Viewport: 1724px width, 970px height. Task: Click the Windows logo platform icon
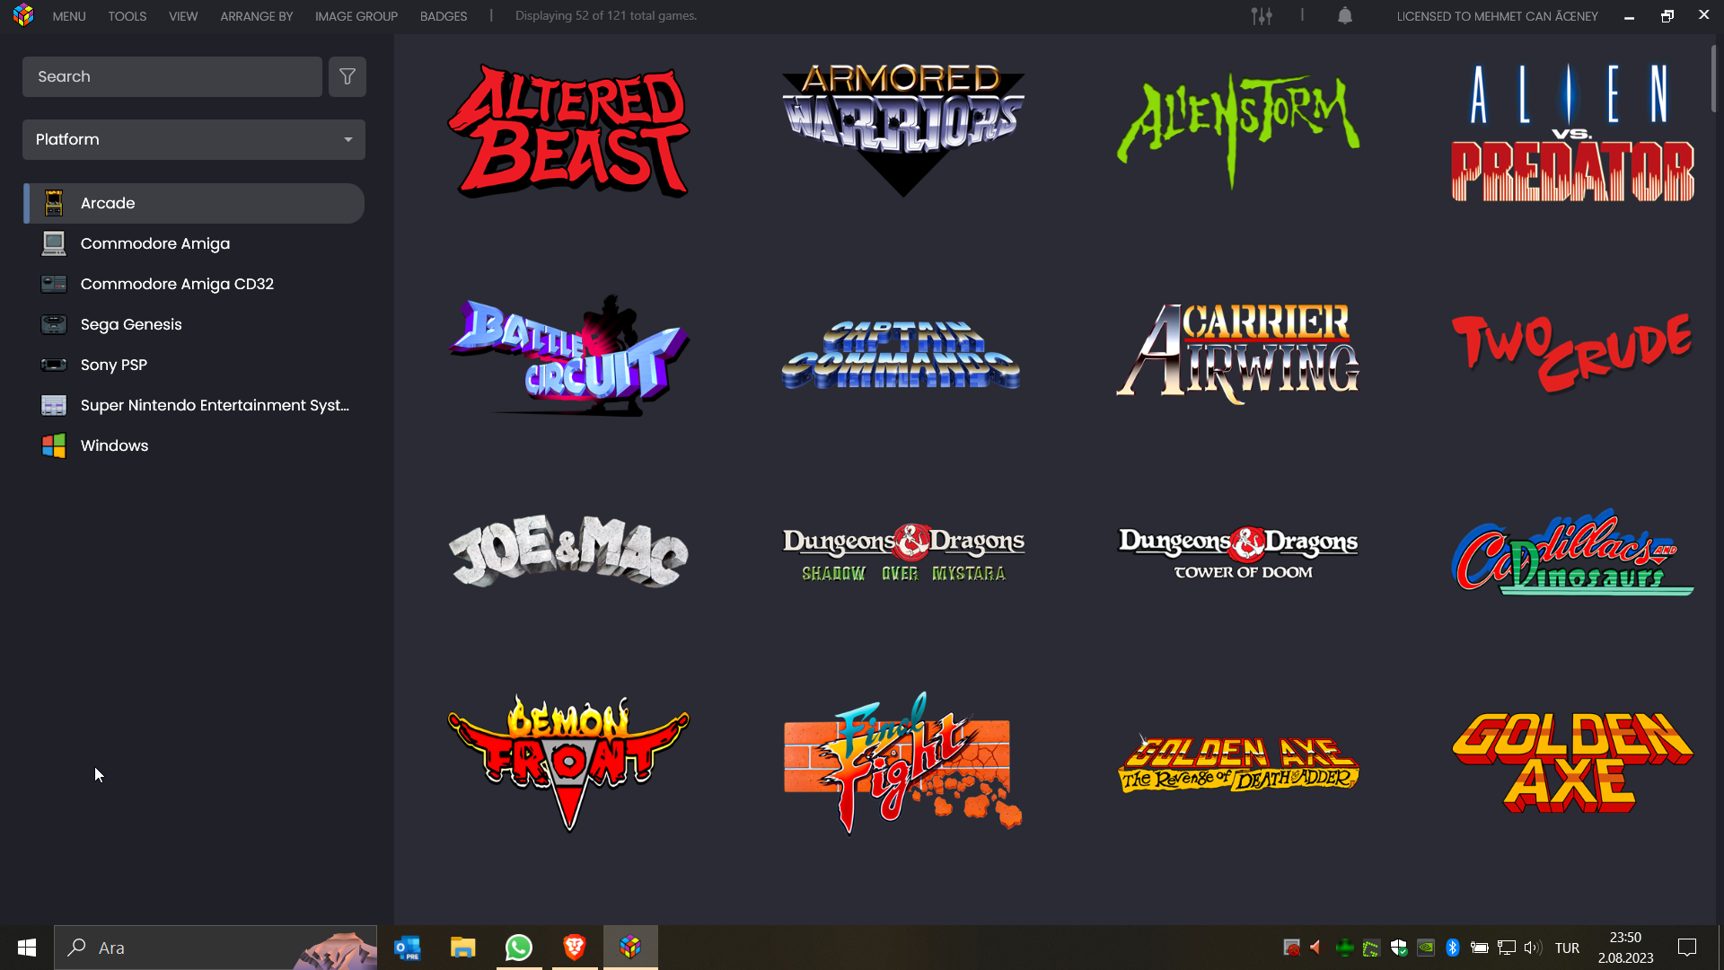pyautogui.click(x=54, y=445)
